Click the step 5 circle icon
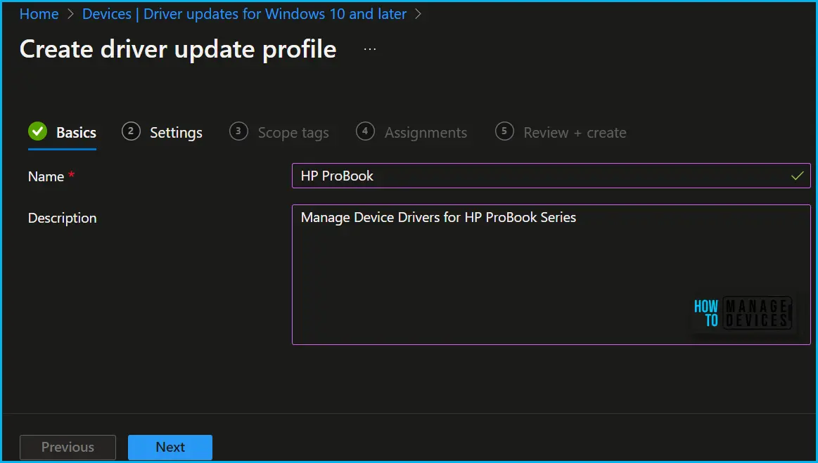818x463 pixels. (x=504, y=131)
